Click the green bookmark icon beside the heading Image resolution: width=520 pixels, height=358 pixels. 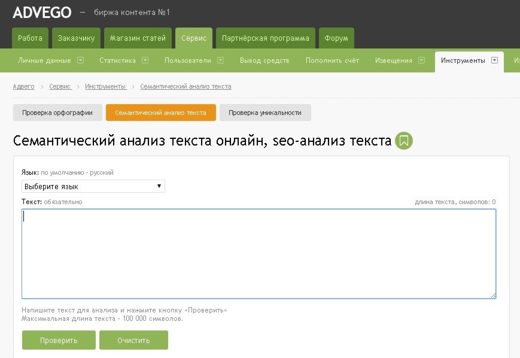[404, 141]
